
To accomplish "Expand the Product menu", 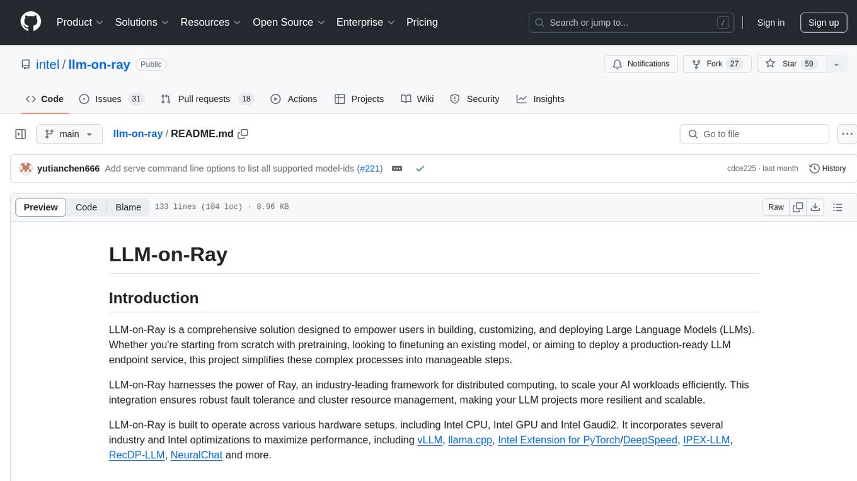I will click(x=79, y=22).
